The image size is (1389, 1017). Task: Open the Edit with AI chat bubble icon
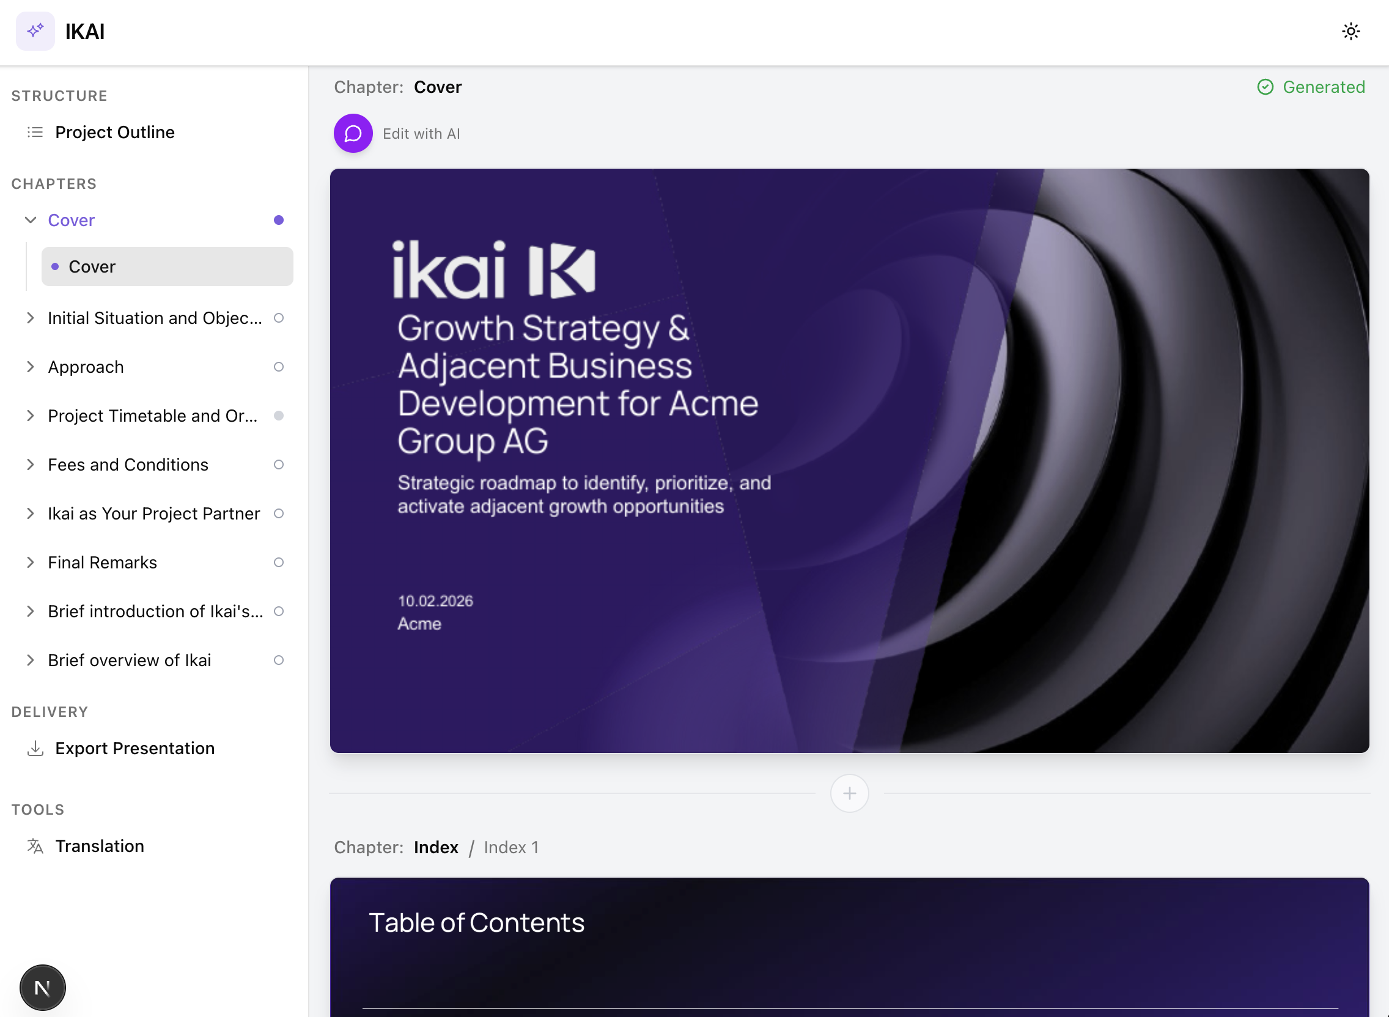[353, 133]
